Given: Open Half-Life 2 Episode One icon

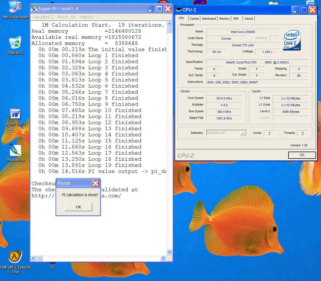Looking at the screenshot, I should tap(15, 262).
